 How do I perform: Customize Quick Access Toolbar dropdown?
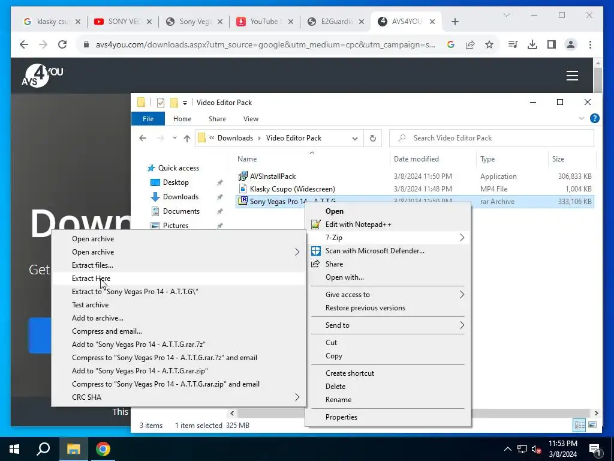pos(185,103)
